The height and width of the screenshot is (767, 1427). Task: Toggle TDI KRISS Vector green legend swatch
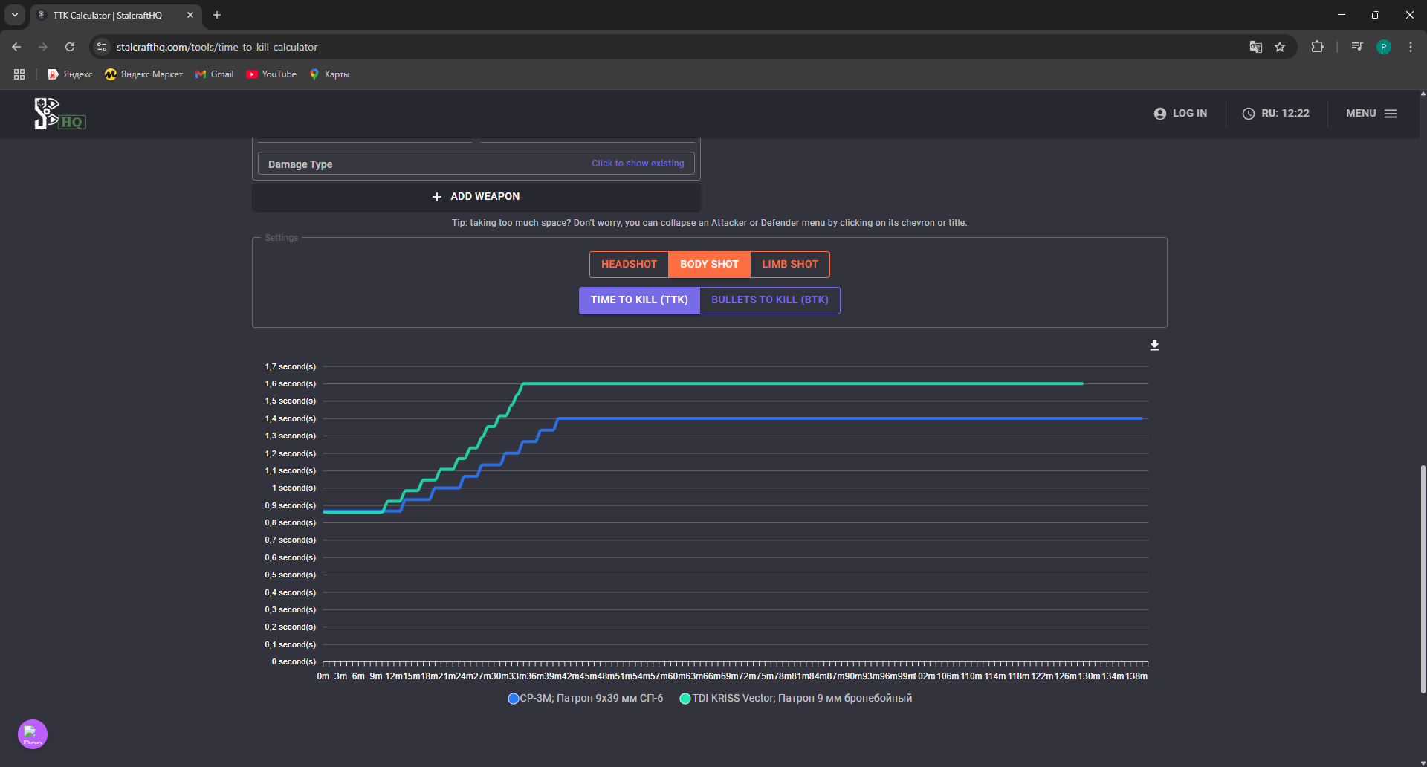[685, 699]
